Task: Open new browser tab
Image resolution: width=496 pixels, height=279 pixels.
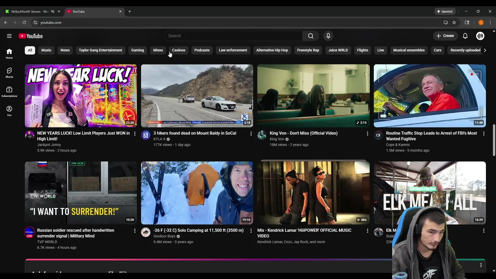Action: coord(129,11)
